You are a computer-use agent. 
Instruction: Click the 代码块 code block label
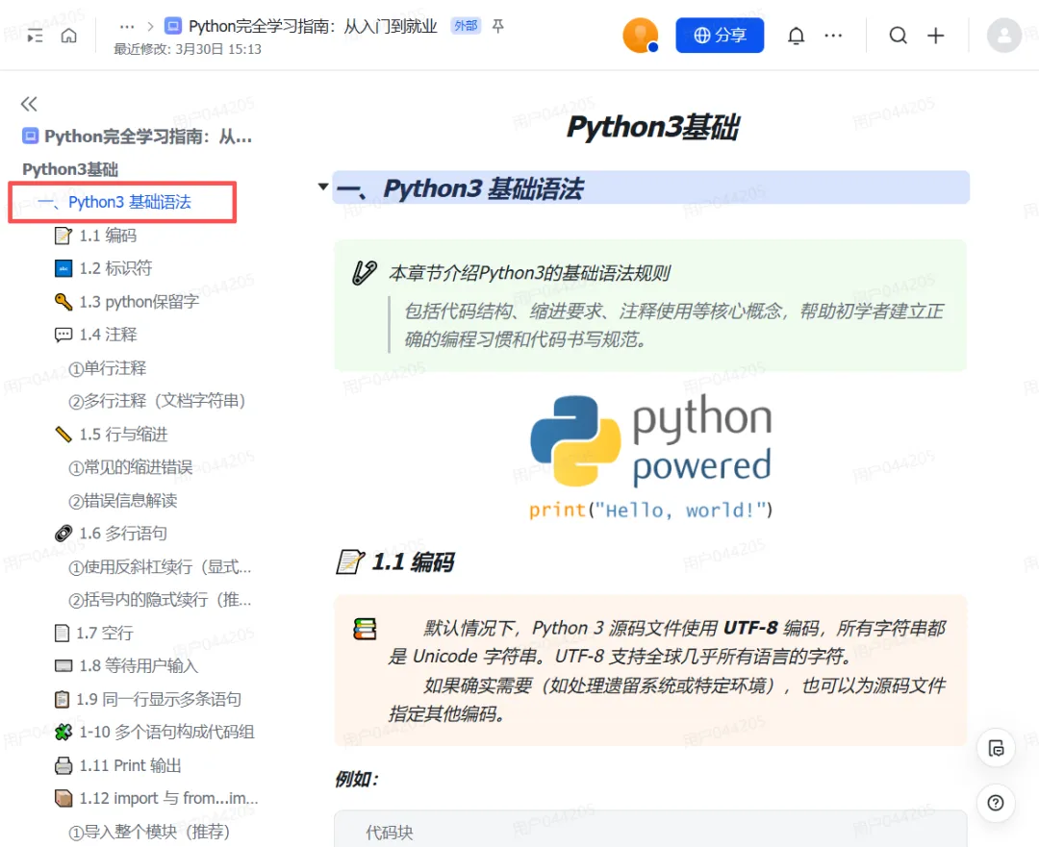pyautogui.click(x=390, y=833)
